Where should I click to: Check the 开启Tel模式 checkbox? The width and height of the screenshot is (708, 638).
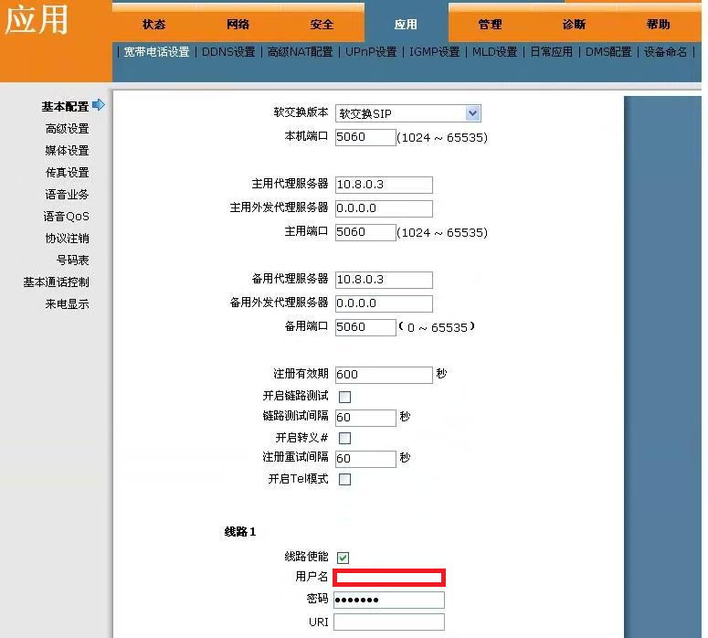(344, 479)
